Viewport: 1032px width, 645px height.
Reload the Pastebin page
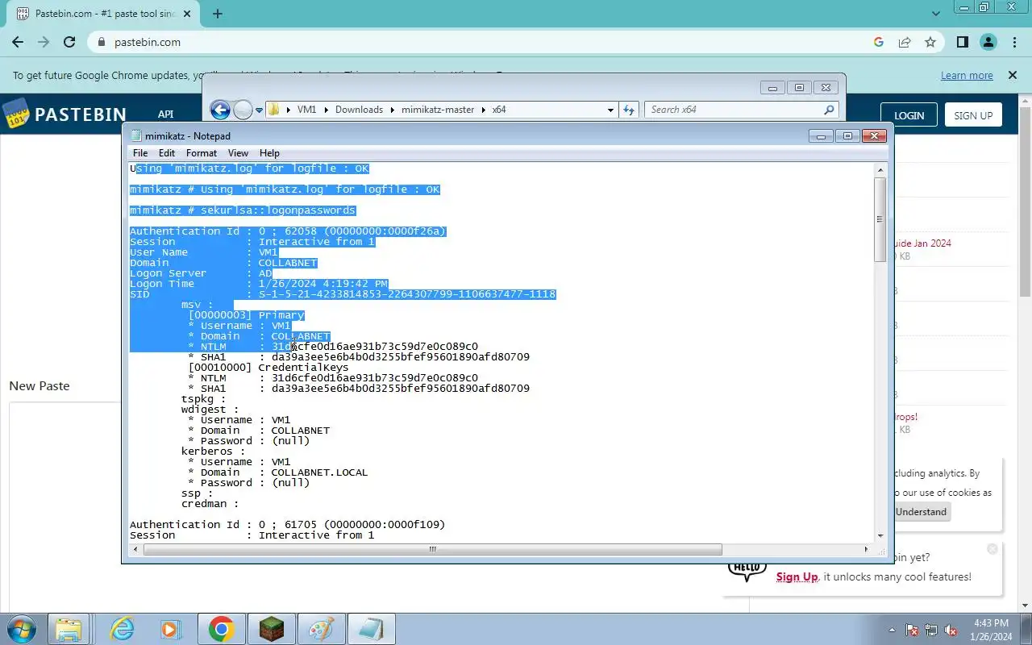point(69,42)
